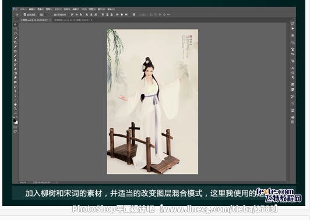Expand the tools panel double-arrow
310x220 pixels.
click(13, 19)
